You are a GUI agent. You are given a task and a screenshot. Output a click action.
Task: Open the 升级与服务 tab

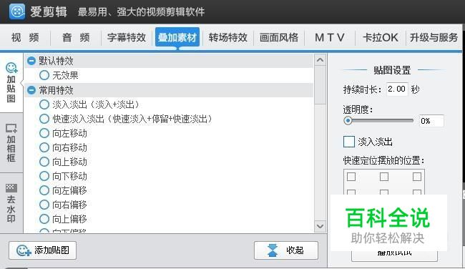(434, 38)
